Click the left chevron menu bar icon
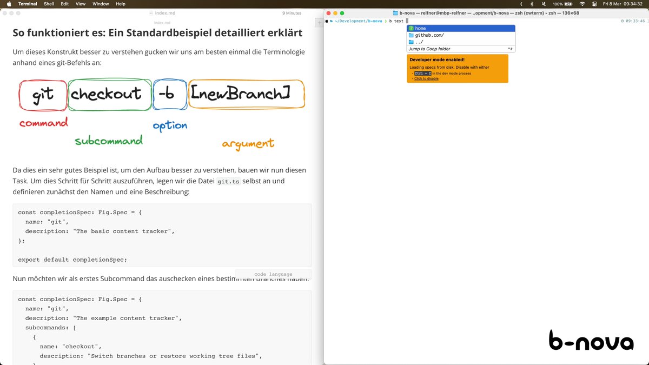 [x=520, y=4]
